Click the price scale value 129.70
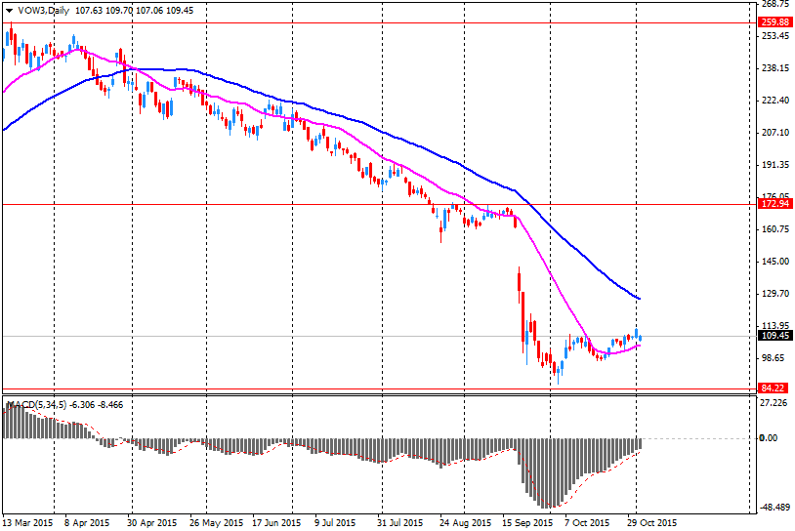This screenshot has height=531, width=795. coord(775,294)
